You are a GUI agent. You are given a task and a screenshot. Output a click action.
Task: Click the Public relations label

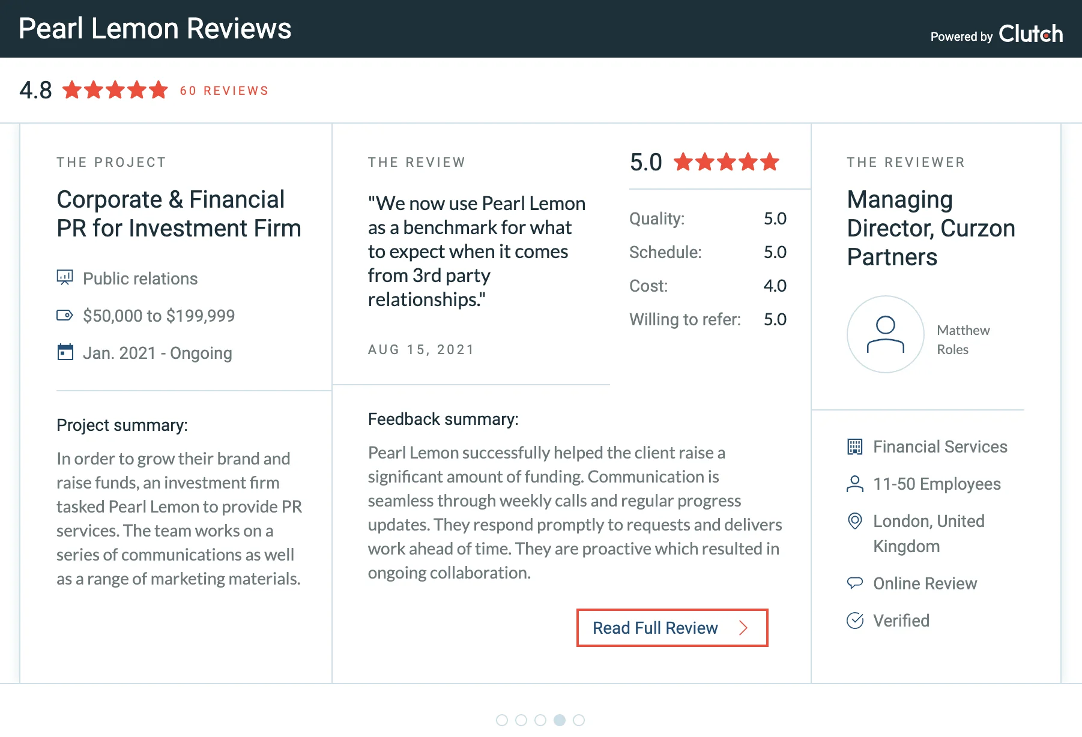pyautogui.click(x=140, y=278)
